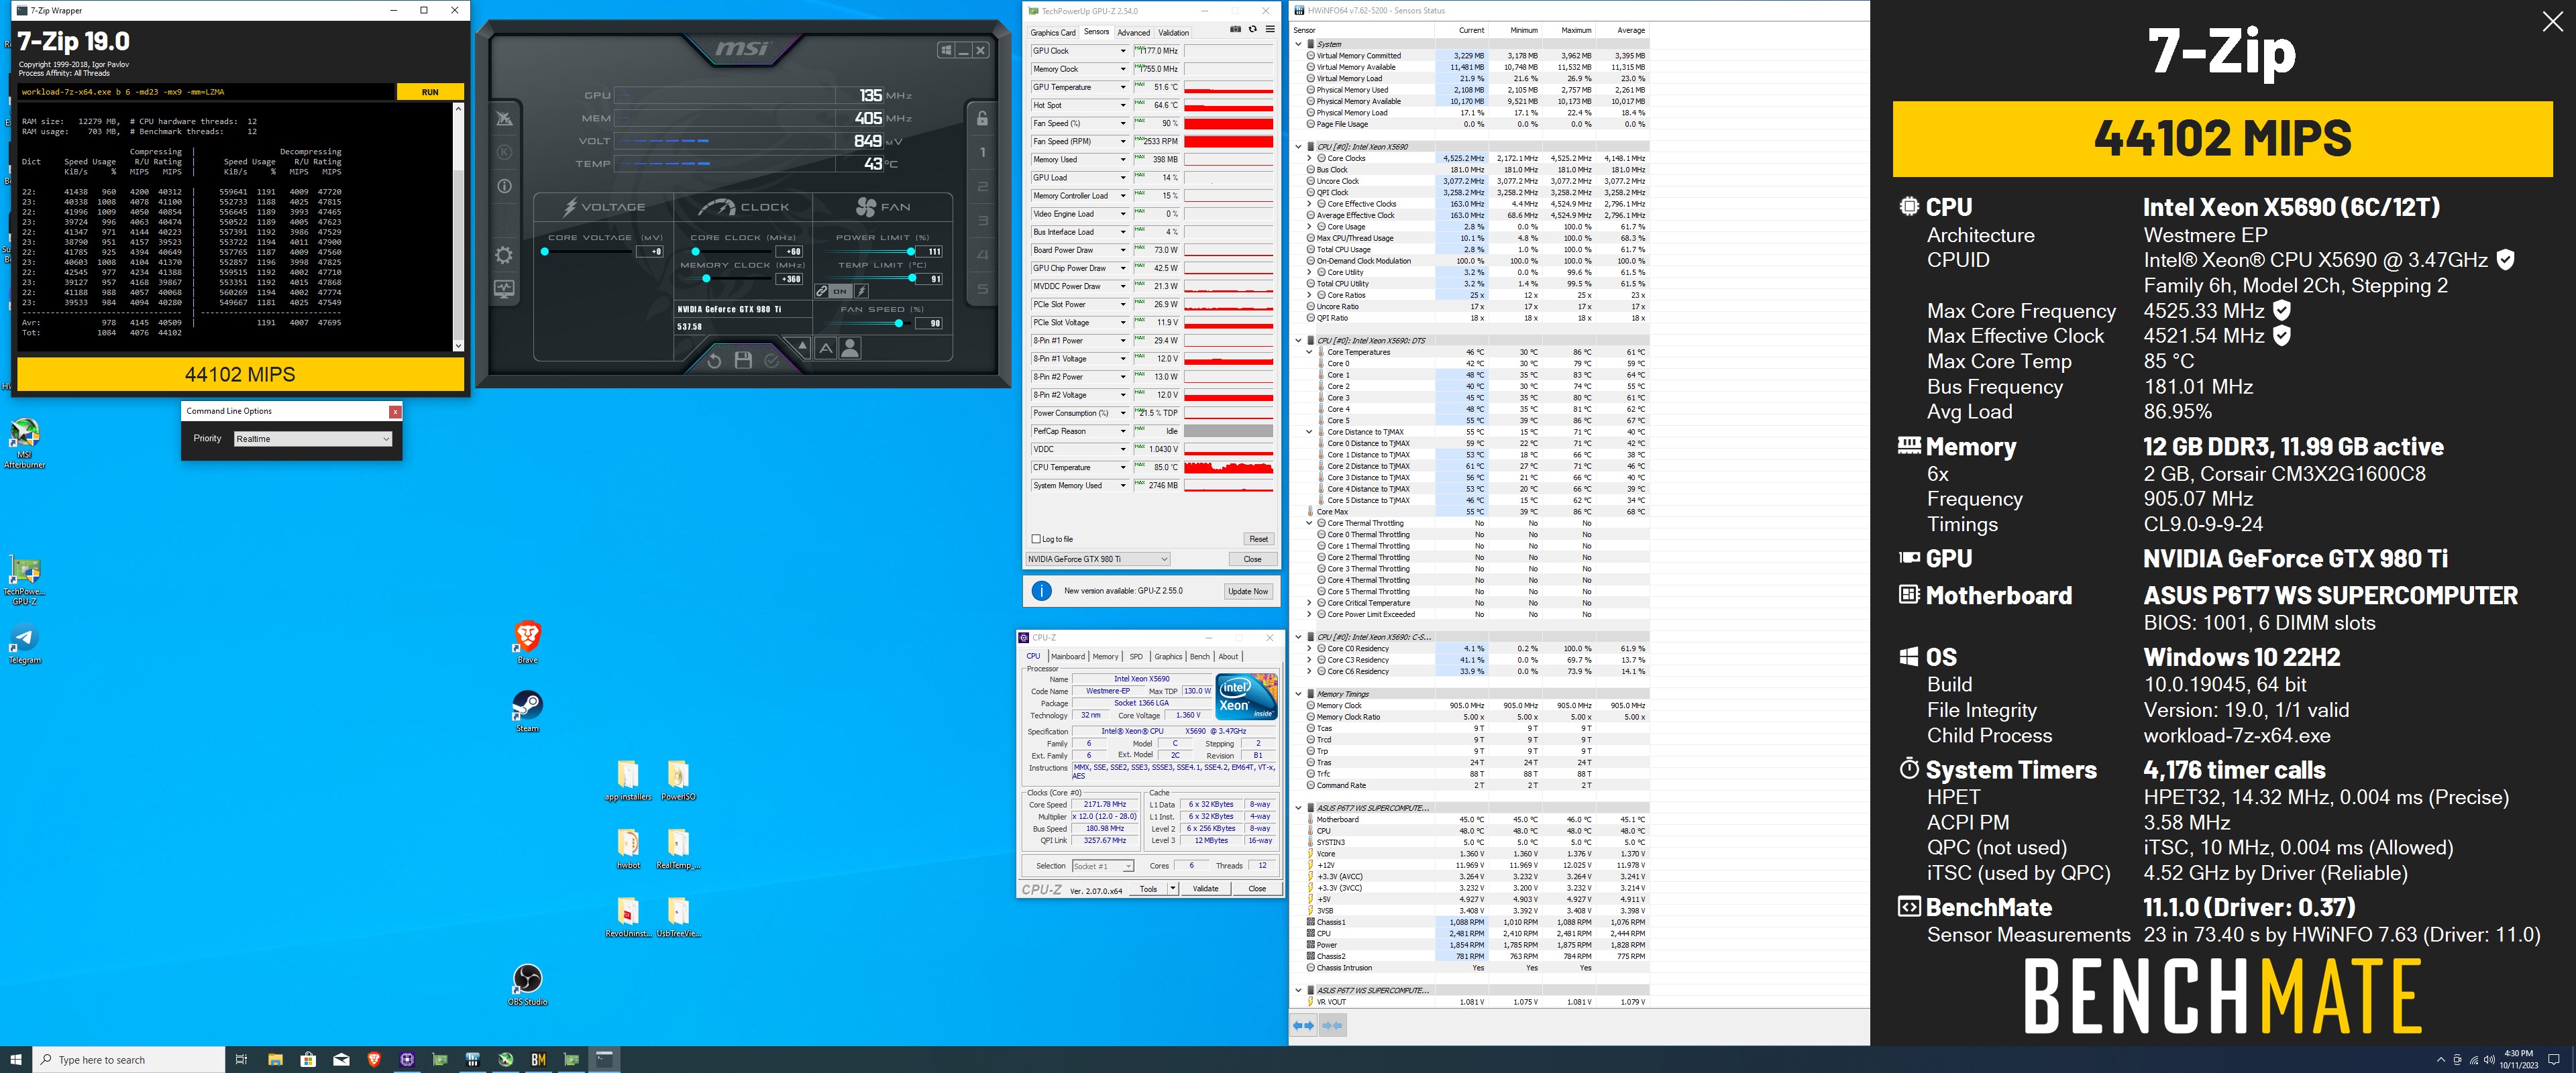Viewport: 2576px width, 1073px height.
Task: Click GPU-Z Reset button
Action: (x=1258, y=539)
